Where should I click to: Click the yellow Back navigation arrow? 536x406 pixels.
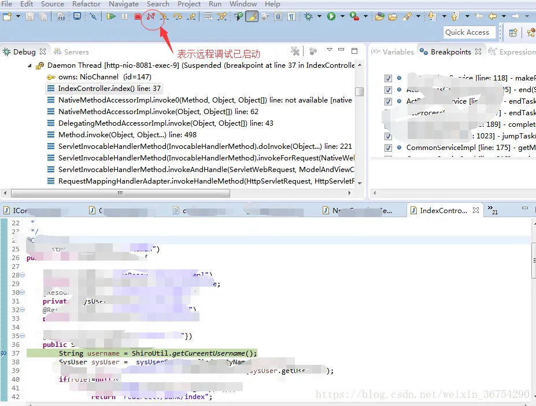click(x=492, y=16)
